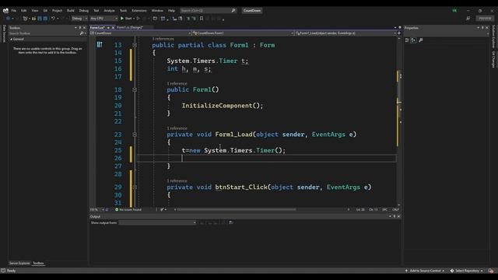Viewport: 498px width, 280px height.
Task: Open the Tools menu
Action: (x=123, y=10)
